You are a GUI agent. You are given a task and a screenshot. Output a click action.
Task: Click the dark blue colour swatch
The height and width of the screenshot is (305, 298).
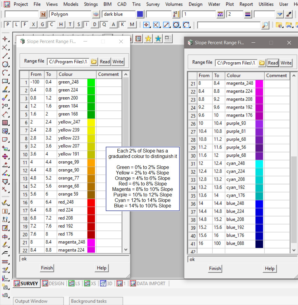pos(140,14)
